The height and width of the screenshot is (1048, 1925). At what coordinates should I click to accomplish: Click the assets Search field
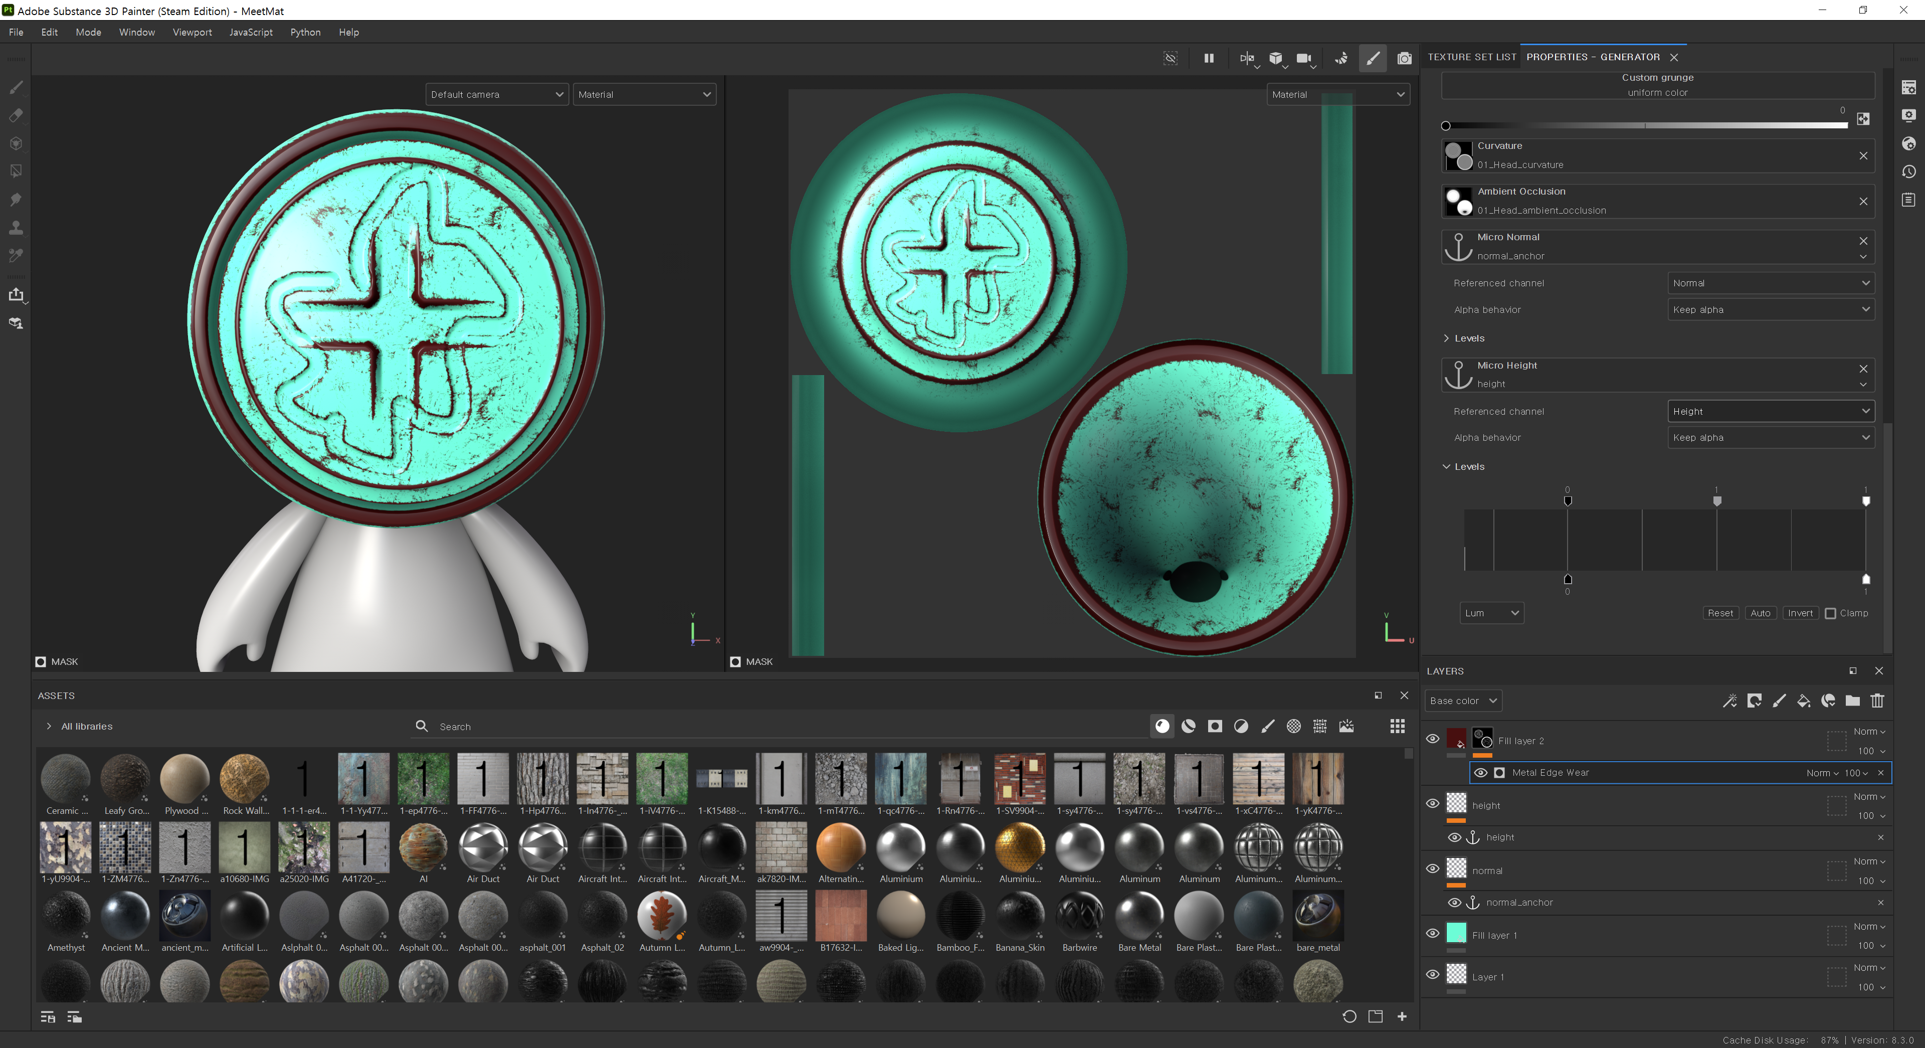click(x=598, y=727)
